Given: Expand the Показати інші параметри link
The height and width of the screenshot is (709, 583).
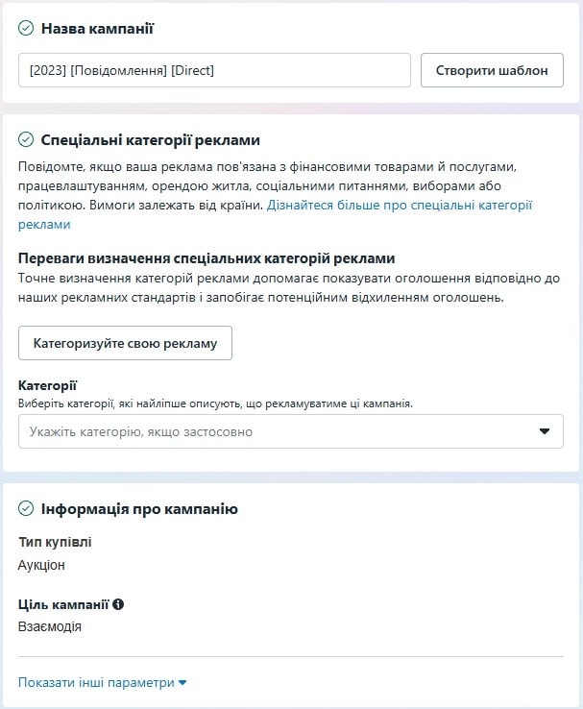Looking at the screenshot, I should click(102, 682).
